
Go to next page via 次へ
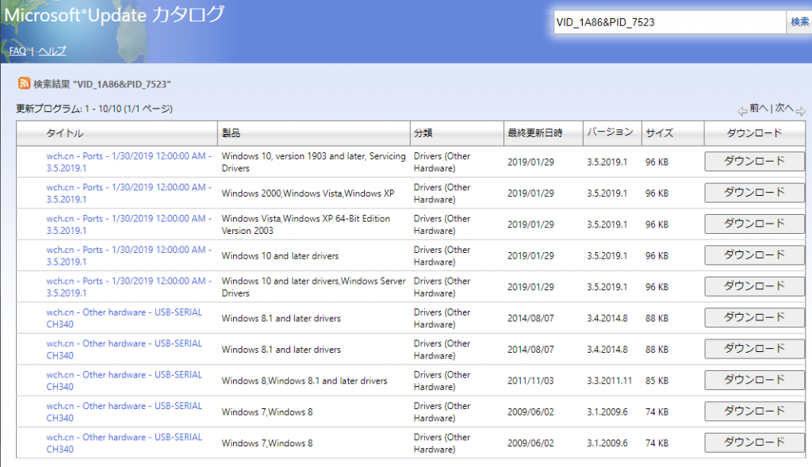[784, 108]
